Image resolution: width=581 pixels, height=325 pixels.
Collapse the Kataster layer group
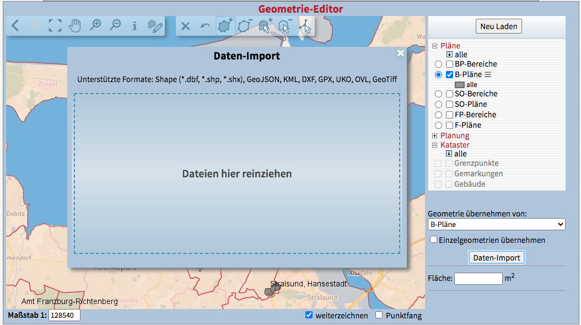click(434, 145)
